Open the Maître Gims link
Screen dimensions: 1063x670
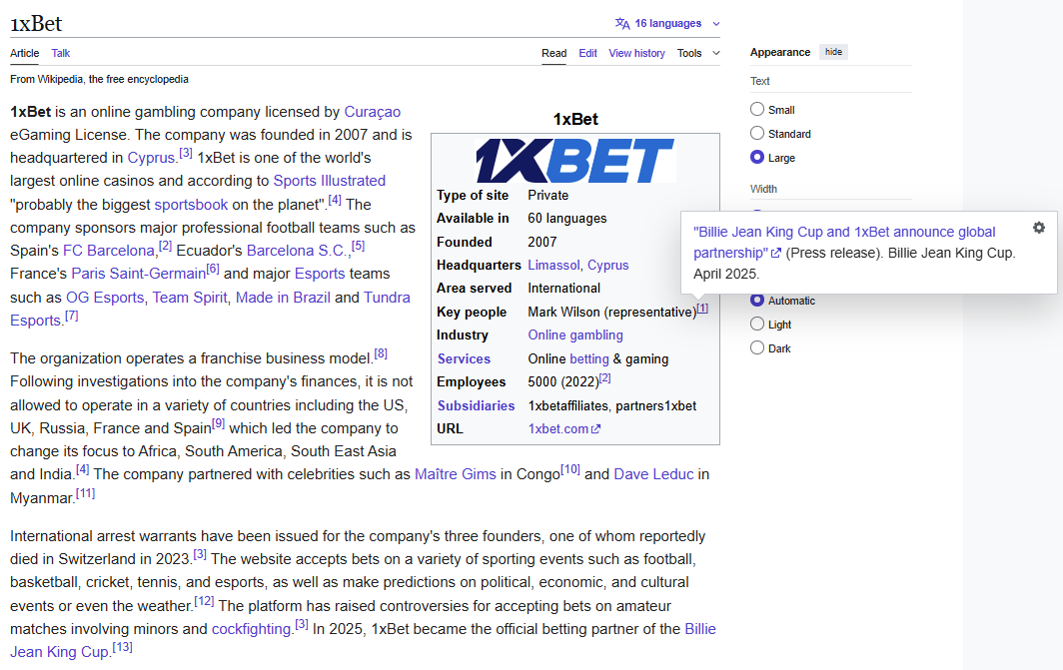[x=456, y=474]
